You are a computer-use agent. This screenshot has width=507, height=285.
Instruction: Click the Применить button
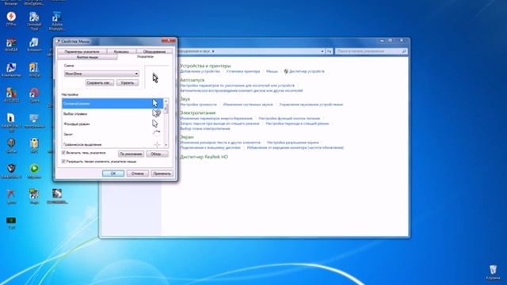162,173
